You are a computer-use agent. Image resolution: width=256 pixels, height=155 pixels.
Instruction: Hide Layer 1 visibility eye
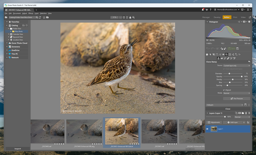pyautogui.click(x=207, y=129)
